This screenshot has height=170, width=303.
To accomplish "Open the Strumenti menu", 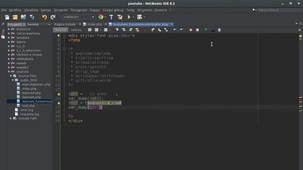I will [145, 10].
